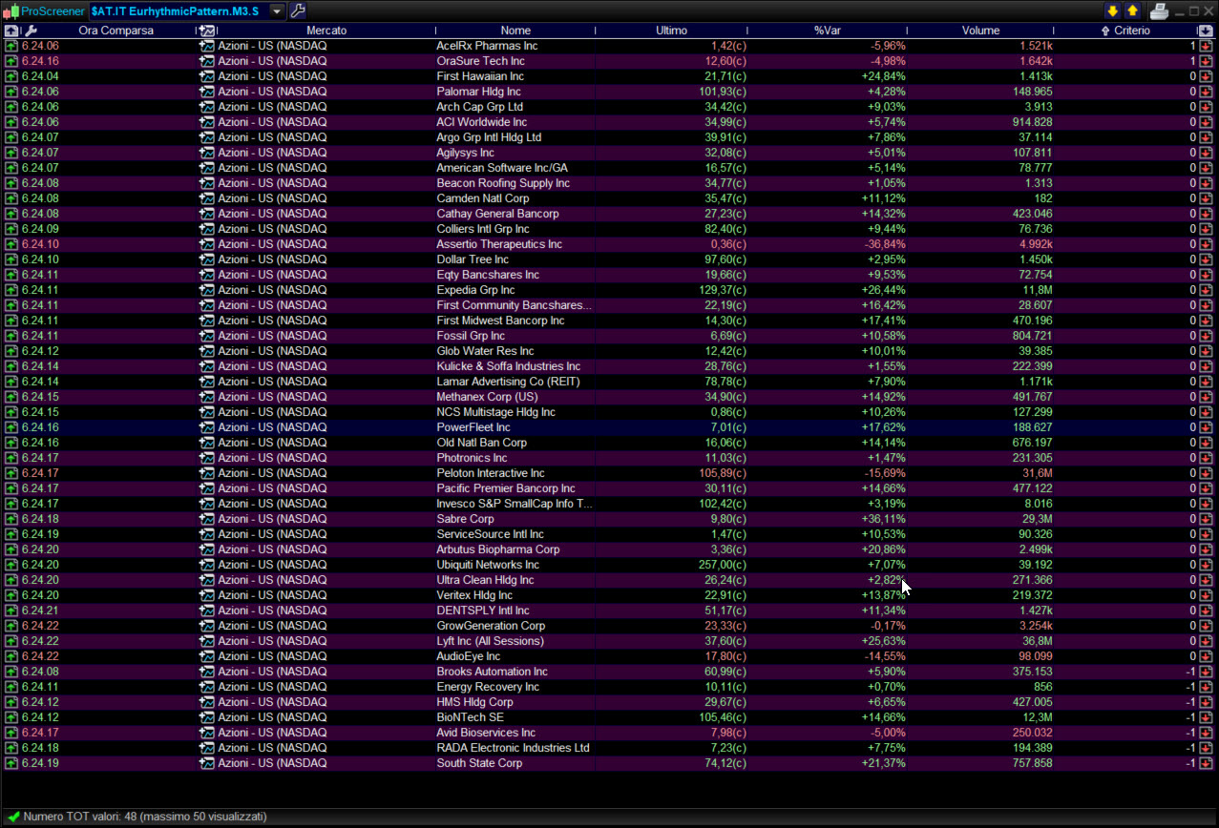1219x828 pixels.
Task: Click the 31,6M volume for Peloton
Action: [x=1038, y=473]
